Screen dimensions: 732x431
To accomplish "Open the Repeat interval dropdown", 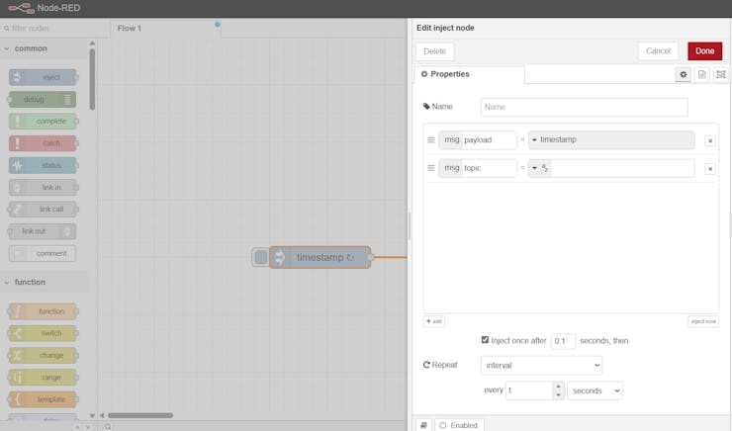I will pos(541,365).
